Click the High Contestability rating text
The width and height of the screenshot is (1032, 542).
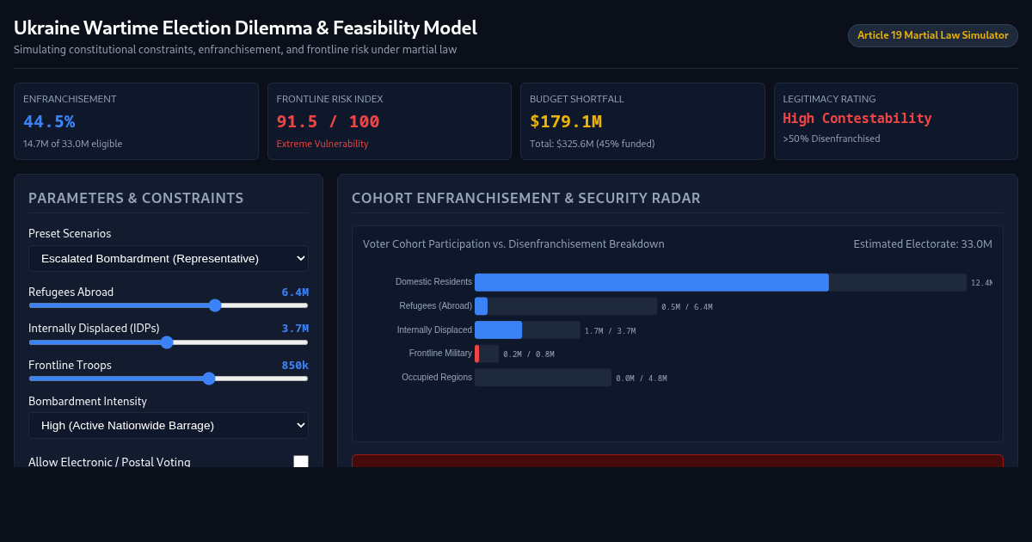(x=857, y=118)
